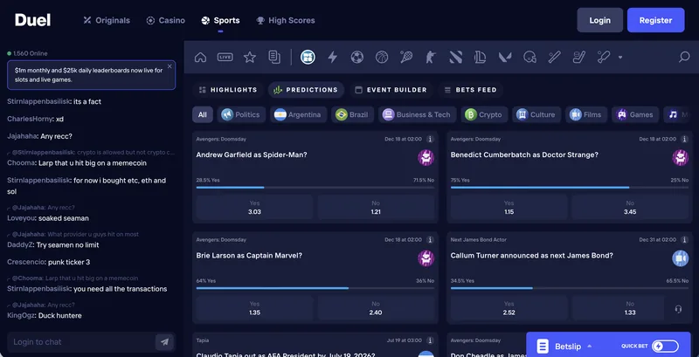
Task: Click Callum Turner Yes/No percentage bar
Action: tap(570, 288)
